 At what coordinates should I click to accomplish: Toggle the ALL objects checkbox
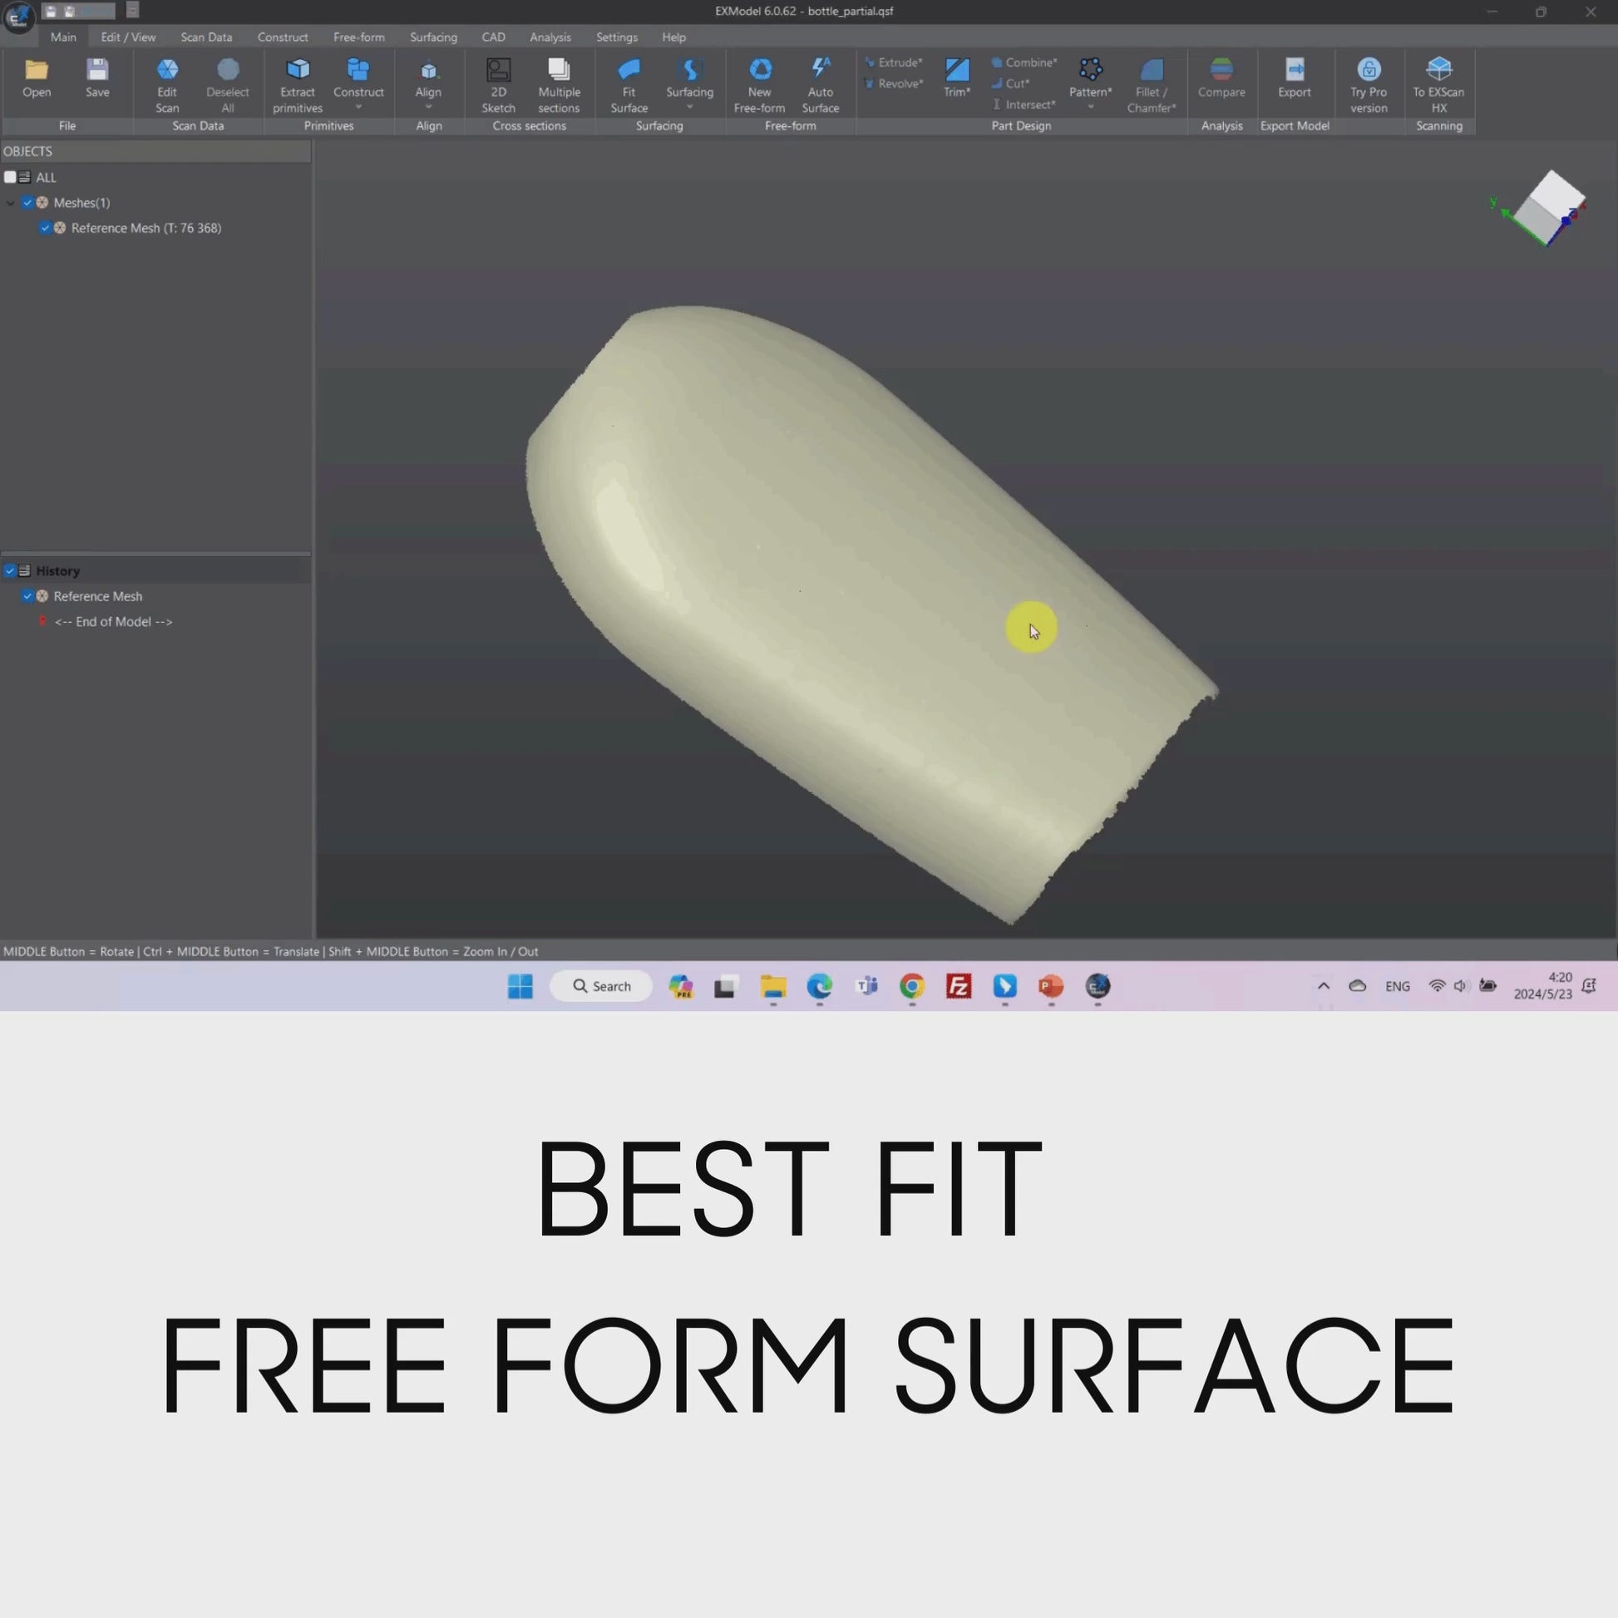pos(10,178)
